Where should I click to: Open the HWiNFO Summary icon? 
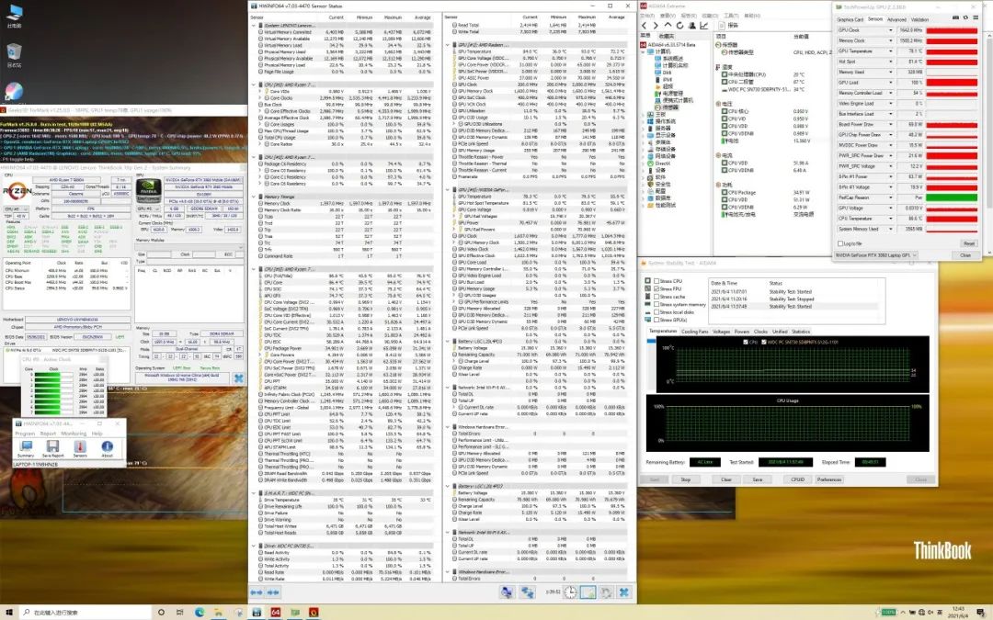pyautogui.click(x=25, y=447)
